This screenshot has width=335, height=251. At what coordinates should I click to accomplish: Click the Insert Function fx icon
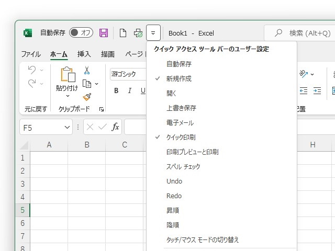point(115,127)
